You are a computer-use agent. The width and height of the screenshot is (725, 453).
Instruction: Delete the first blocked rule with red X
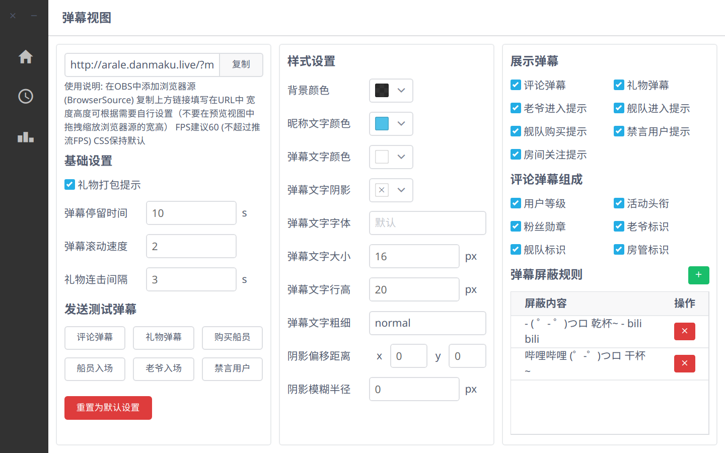coord(684,331)
